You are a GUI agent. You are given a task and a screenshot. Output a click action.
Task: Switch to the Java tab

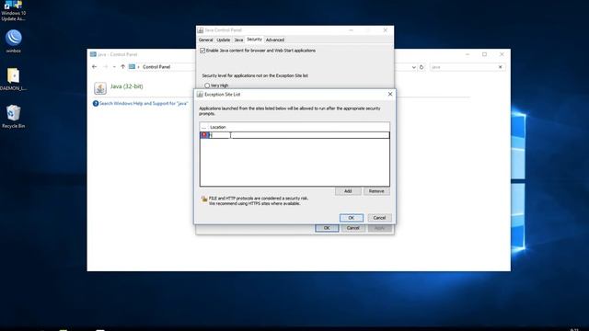coord(238,40)
